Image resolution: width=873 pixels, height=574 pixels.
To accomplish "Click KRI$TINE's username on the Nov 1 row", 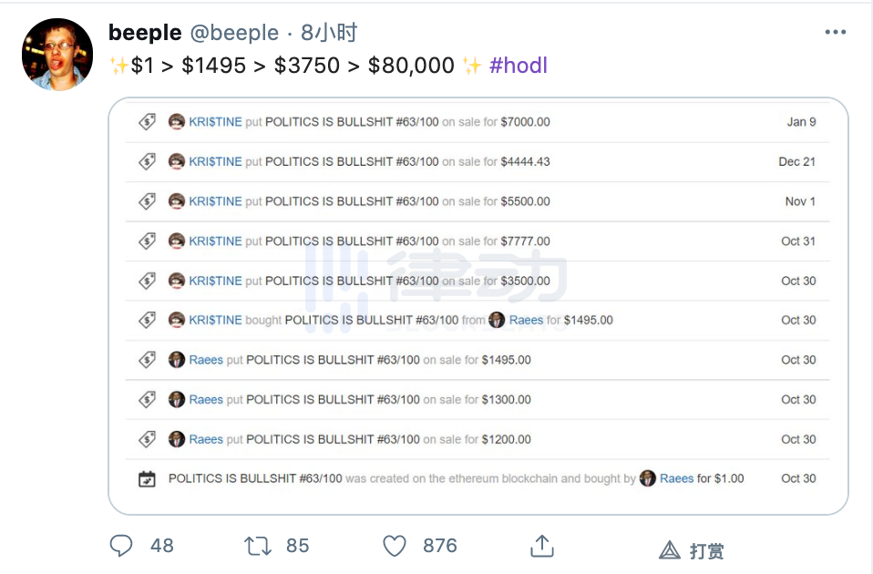I will (216, 201).
